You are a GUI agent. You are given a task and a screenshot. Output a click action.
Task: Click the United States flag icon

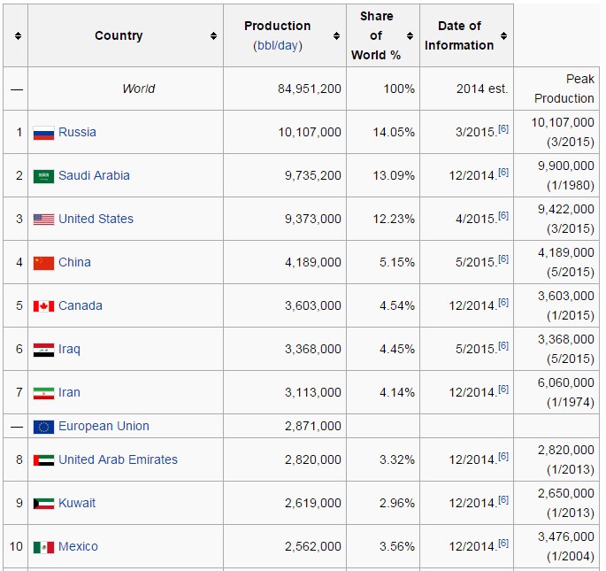pos(43,220)
